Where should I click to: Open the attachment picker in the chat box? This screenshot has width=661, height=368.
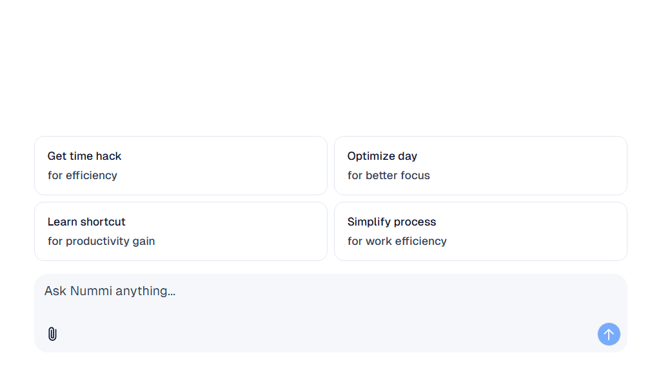point(52,334)
